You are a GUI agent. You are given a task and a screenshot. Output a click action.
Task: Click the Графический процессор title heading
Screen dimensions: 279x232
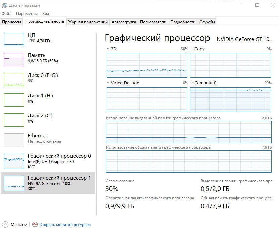[x=157, y=38]
